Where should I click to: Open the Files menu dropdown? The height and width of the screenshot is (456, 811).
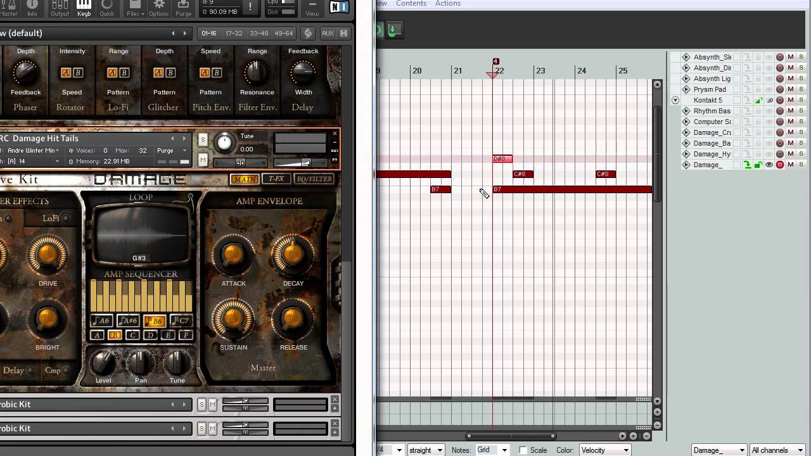click(x=135, y=9)
